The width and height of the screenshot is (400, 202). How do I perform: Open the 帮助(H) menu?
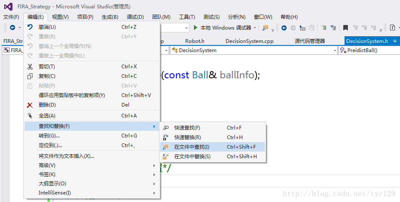pos(289,17)
